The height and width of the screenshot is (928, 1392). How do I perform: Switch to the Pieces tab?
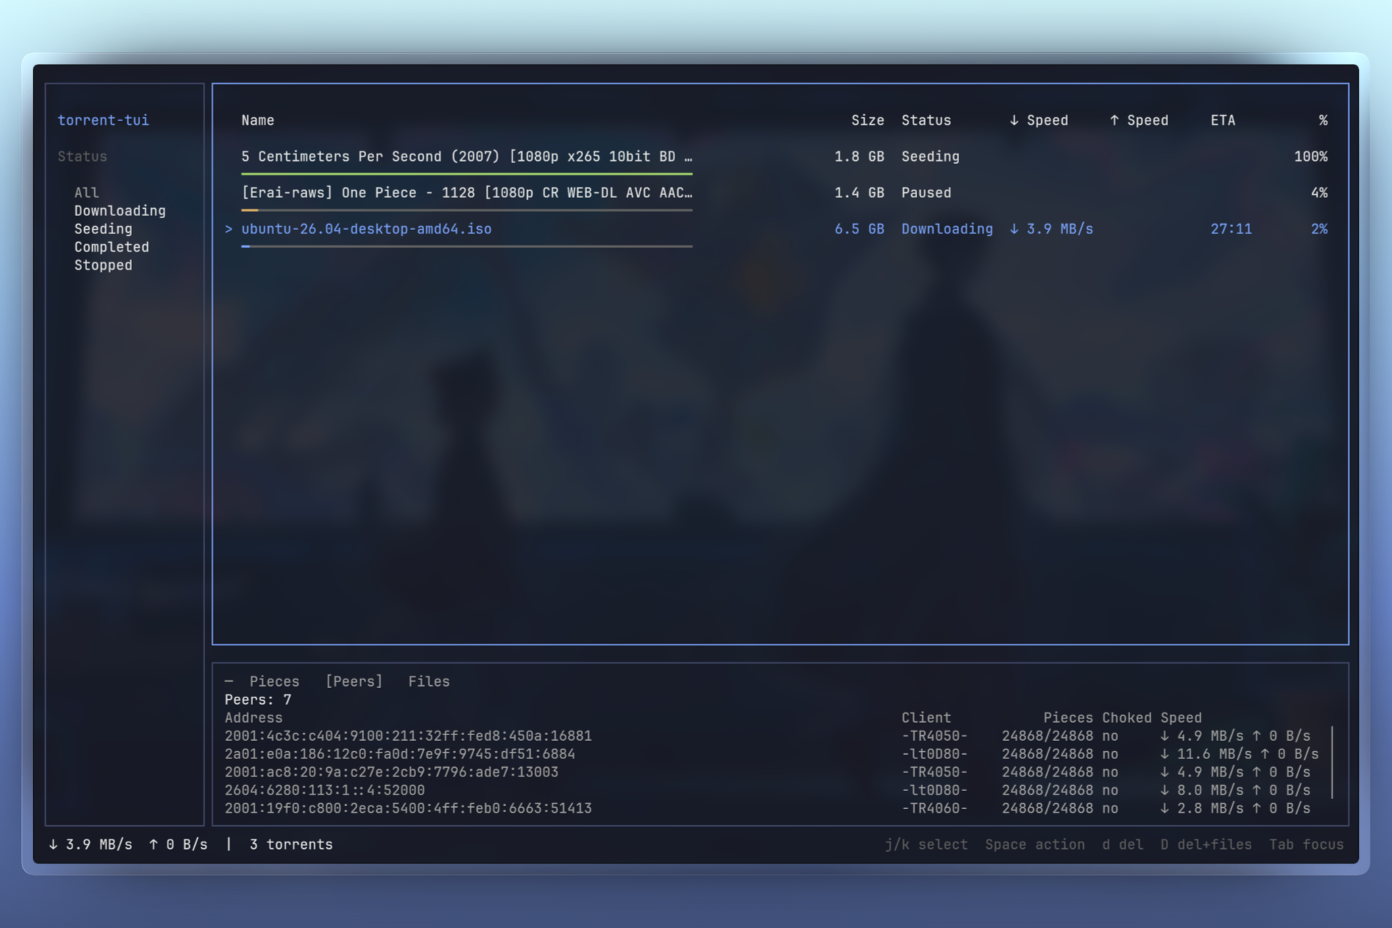[x=274, y=681]
